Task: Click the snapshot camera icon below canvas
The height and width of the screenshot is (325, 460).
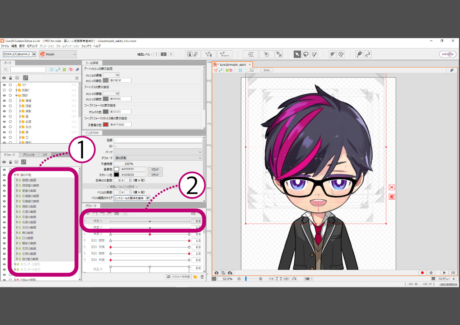Action: (x=216, y=273)
